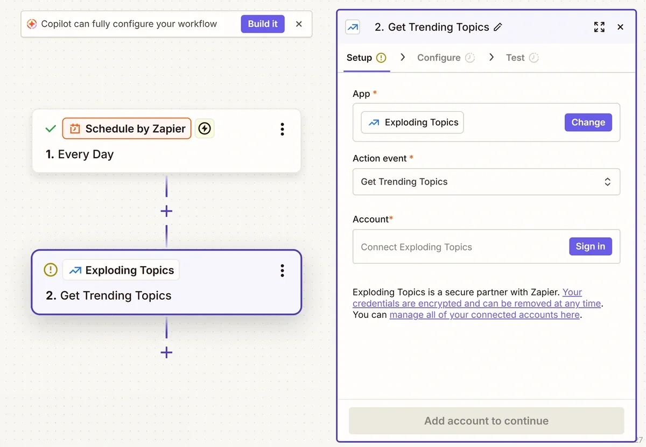Open manage all connected accounts link

click(x=484, y=315)
